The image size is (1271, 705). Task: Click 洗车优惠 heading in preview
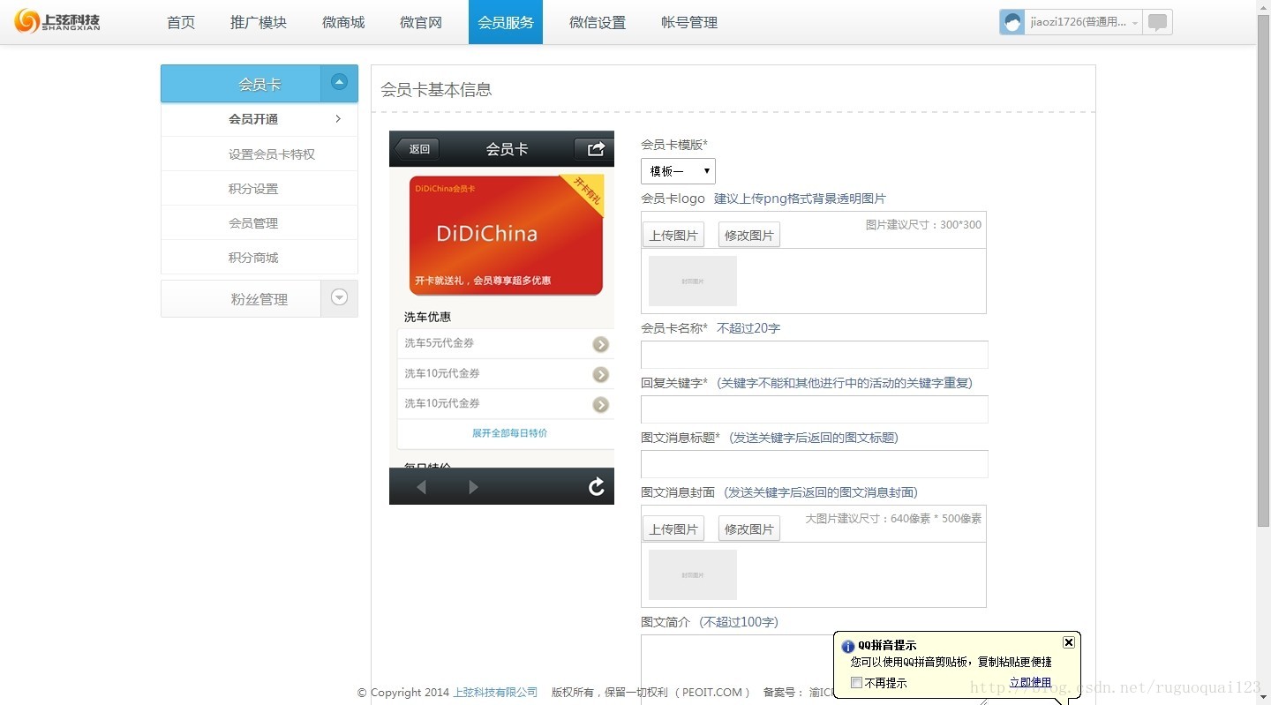tap(427, 317)
